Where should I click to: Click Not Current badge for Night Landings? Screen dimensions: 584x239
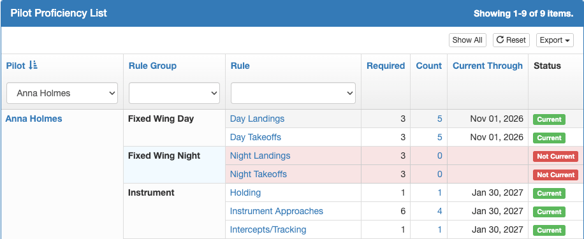(x=555, y=156)
